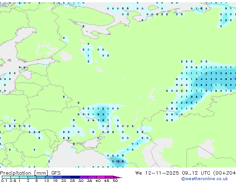Screen dimensions: 236x182
Task: Click the '0.5' legend scale label
Action: 13,181
